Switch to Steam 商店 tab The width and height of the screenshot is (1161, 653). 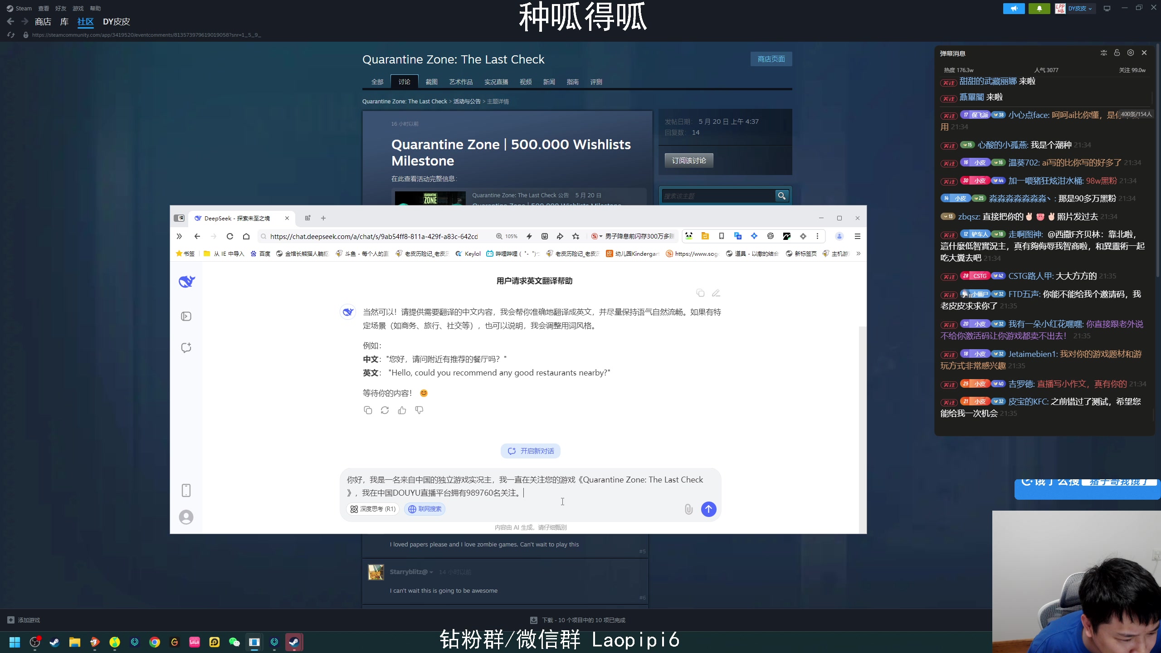43,21
